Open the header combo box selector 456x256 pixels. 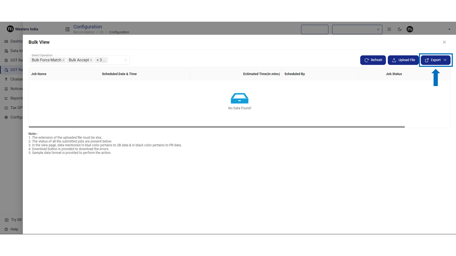coord(357,30)
